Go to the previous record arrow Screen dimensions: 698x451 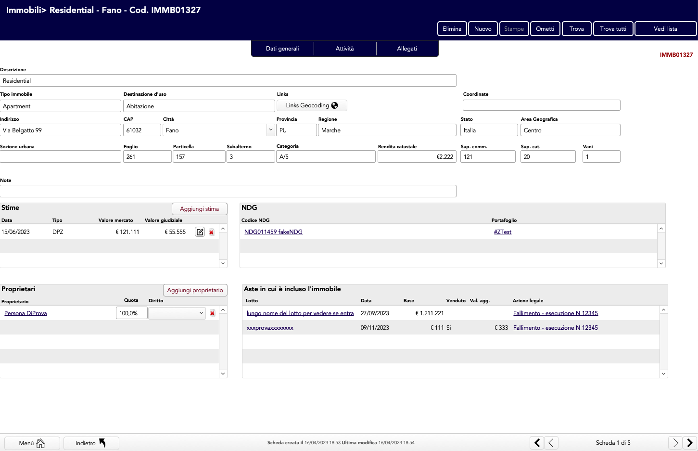[x=551, y=443]
